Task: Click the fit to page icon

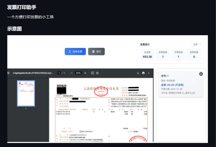Action: pyautogui.click(x=92, y=73)
